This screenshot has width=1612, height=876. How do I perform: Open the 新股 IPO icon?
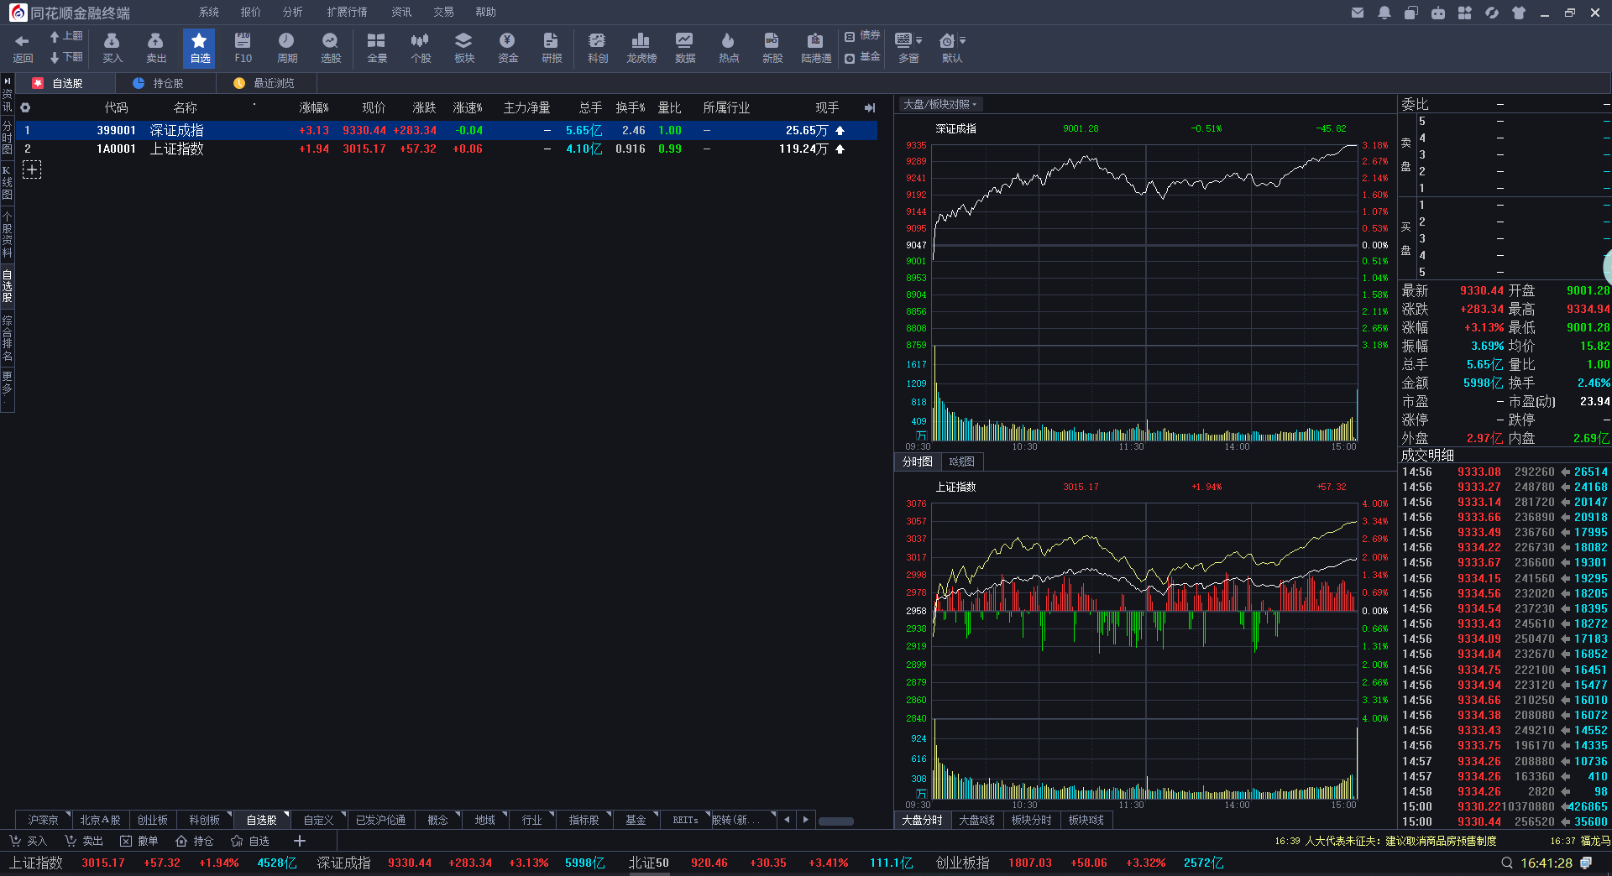coord(772,48)
